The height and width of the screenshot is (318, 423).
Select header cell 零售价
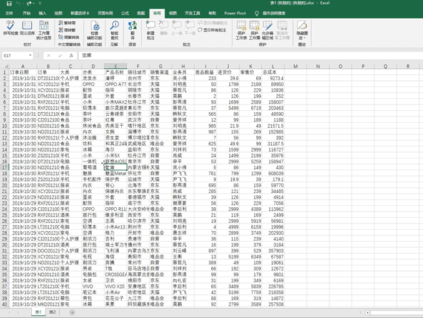(x=251, y=73)
